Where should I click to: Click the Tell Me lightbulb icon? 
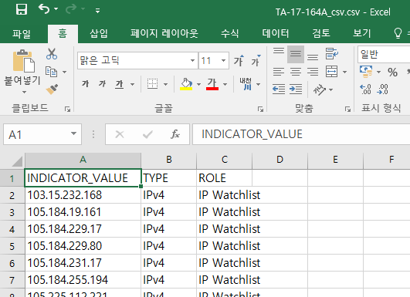[398, 34]
